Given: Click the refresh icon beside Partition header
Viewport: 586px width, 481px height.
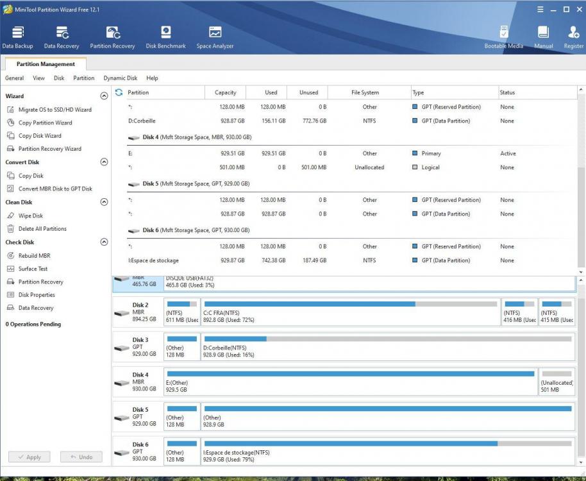Looking at the screenshot, I should point(119,92).
